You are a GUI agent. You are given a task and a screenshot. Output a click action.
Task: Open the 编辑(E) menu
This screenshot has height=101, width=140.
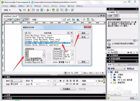pos(13,6)
